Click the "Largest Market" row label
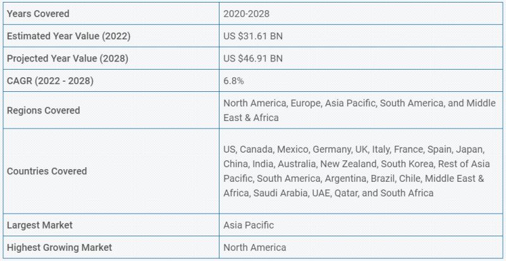This screenshot has height=261, width=506. 40,225
